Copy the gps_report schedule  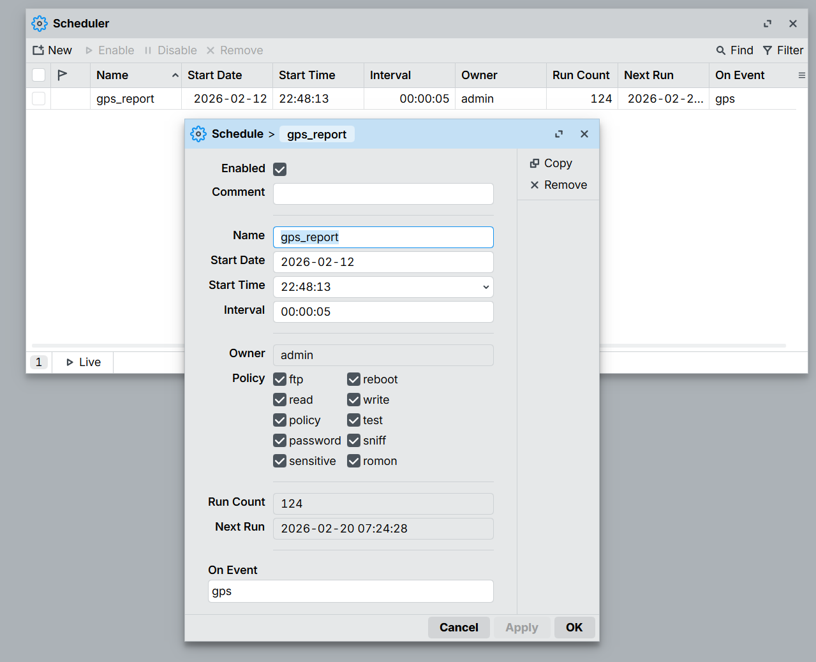[551, 163]
